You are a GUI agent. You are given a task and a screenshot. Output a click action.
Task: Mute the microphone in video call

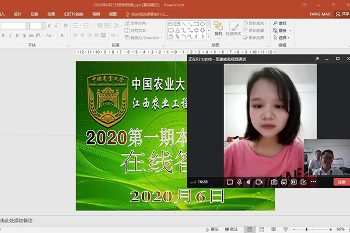click(239, 182)
